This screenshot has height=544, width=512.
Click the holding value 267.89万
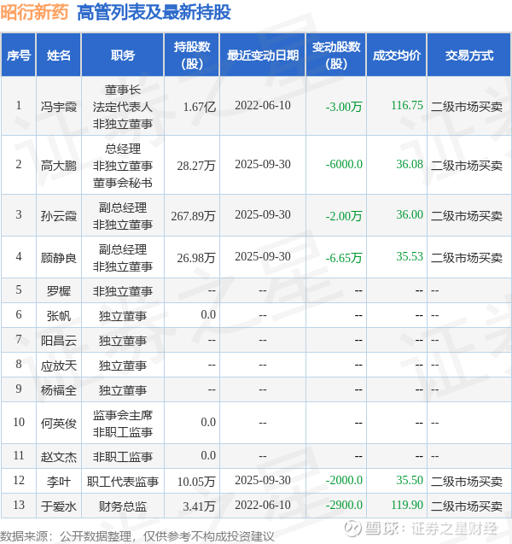pos(193,216)
